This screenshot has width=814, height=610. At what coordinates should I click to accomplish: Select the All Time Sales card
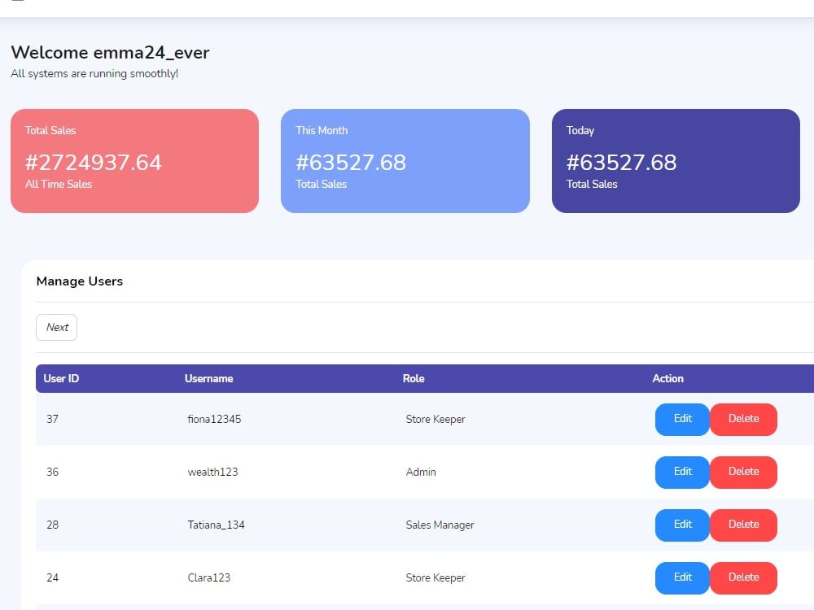point(134,160)
